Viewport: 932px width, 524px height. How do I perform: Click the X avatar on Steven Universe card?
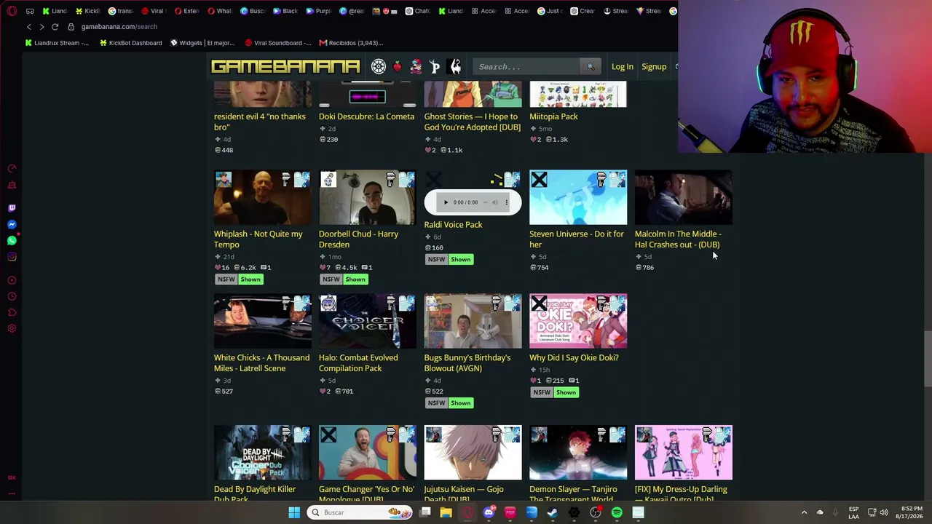539,179
